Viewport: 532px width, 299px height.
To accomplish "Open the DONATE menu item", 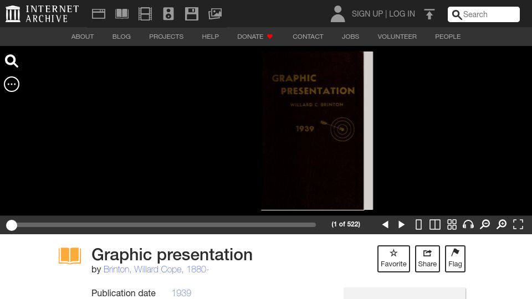I will tap(255, 37).
